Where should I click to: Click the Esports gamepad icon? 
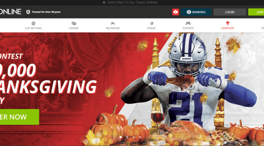[x=188, y=23]
